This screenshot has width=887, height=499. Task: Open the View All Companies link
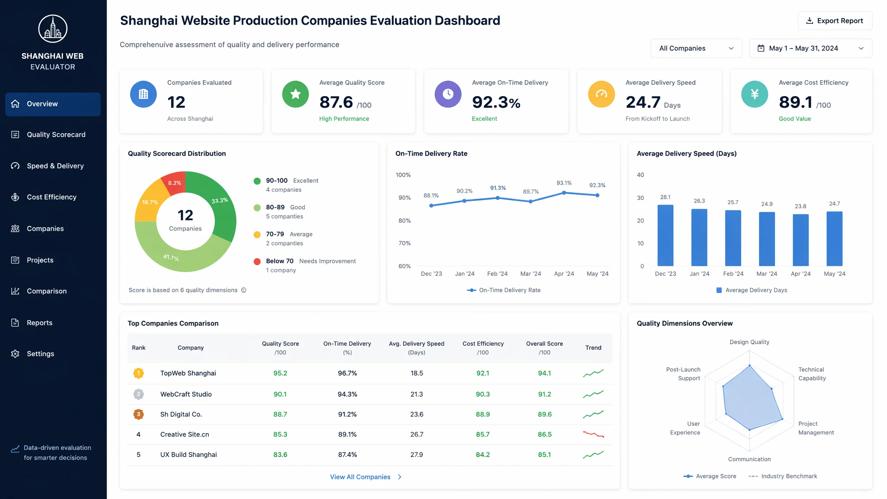pyautogui.click(x=360, y=477)
